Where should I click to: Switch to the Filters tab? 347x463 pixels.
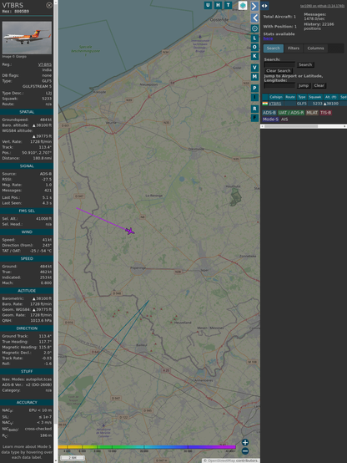294,48
